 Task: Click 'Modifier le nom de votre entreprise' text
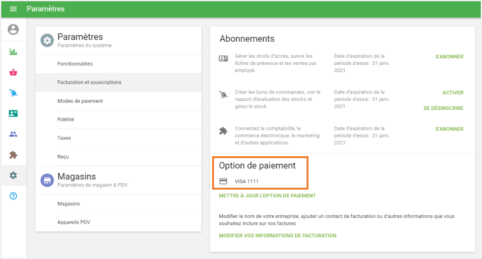point(337,220)
